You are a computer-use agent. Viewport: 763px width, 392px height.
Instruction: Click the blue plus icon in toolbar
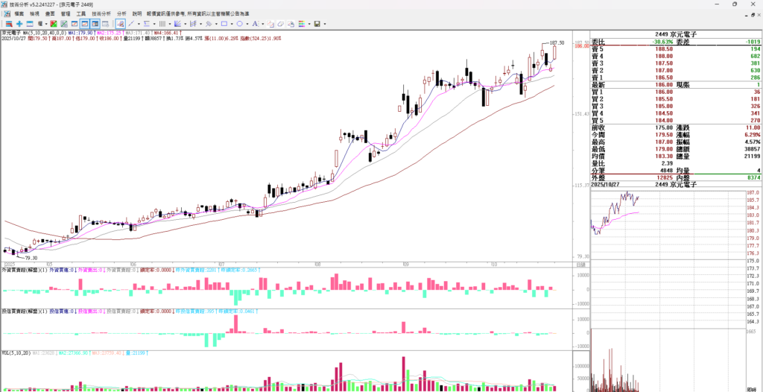19,24
